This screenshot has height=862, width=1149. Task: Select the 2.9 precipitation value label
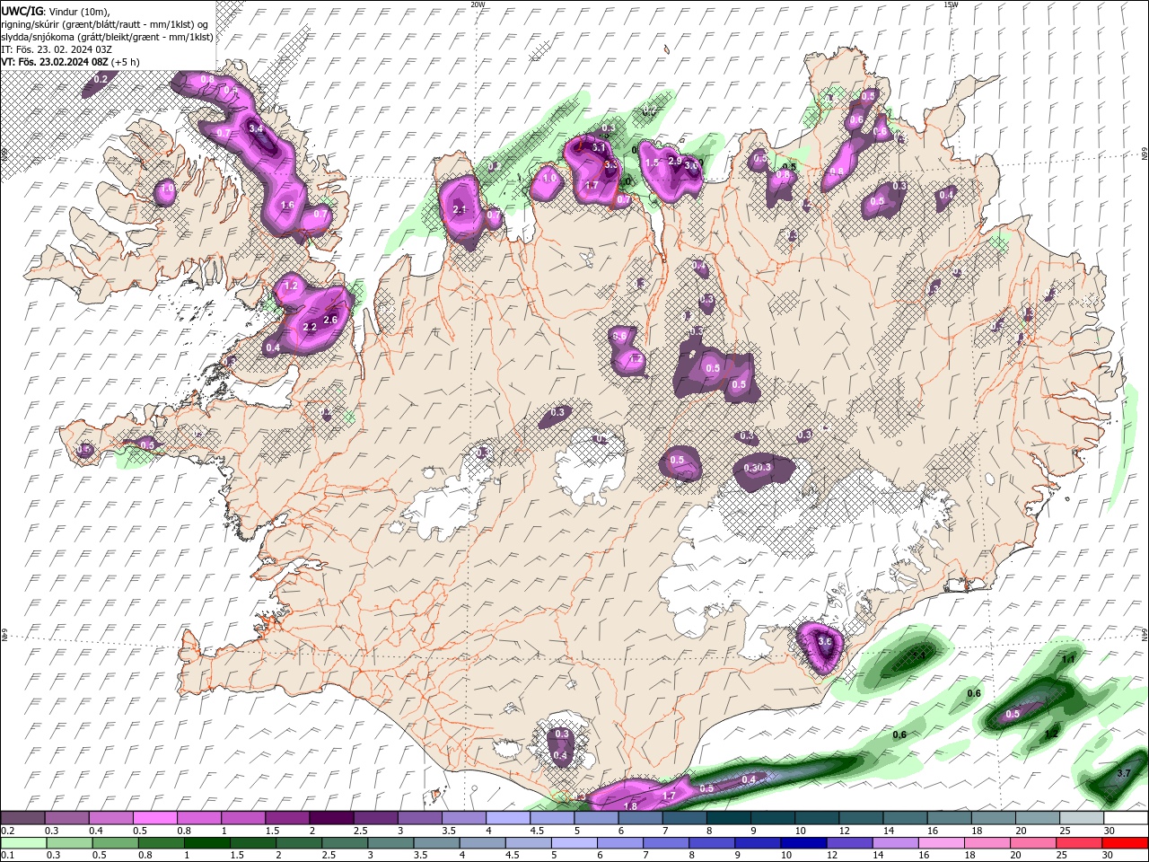pos(675,161)
